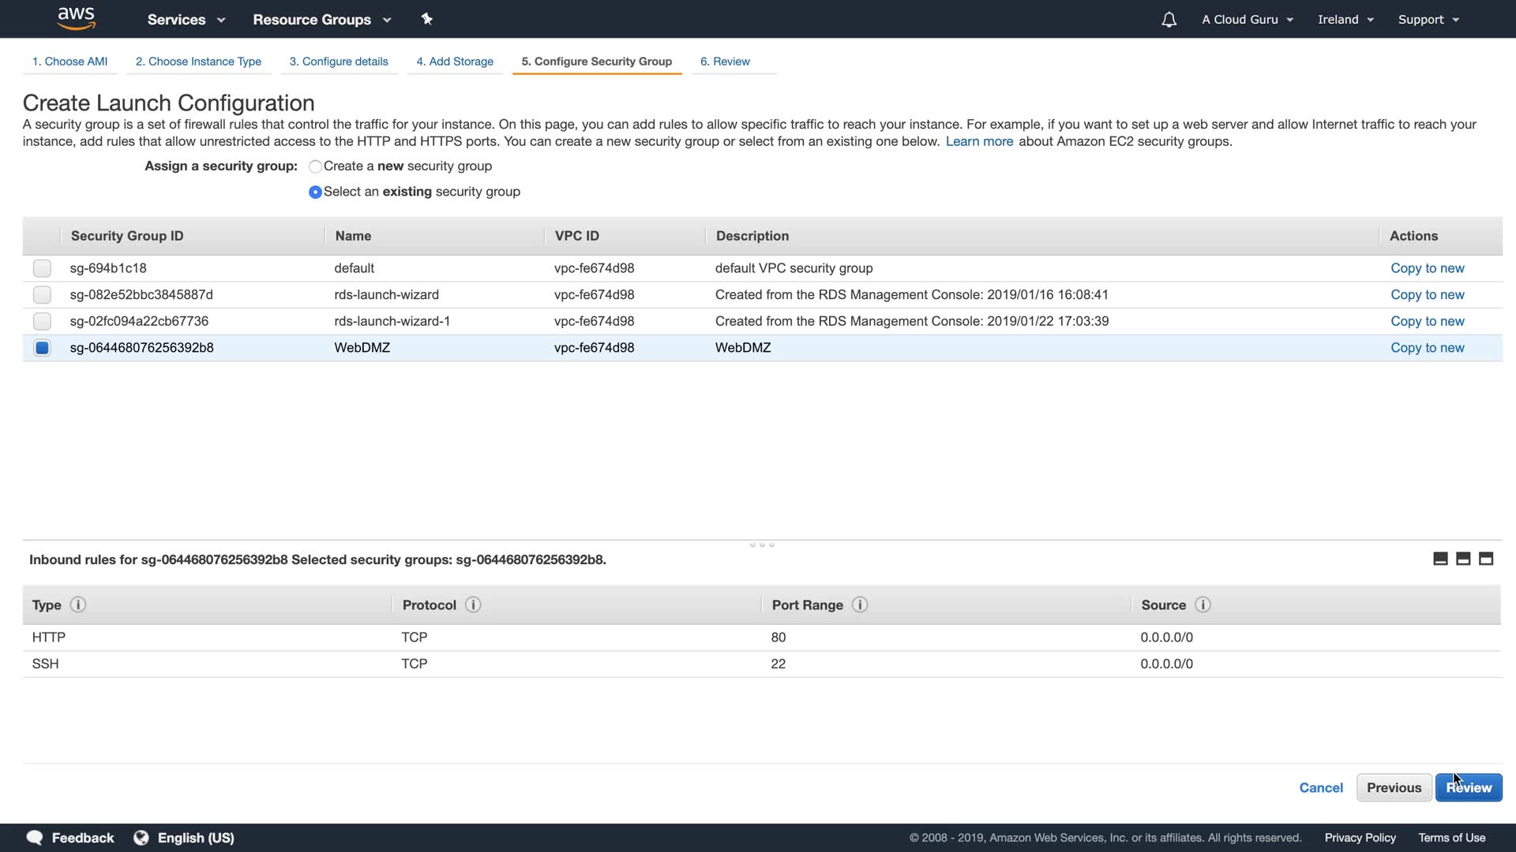
Task: Click the Protocol column info icon
Action: point(473,605)
